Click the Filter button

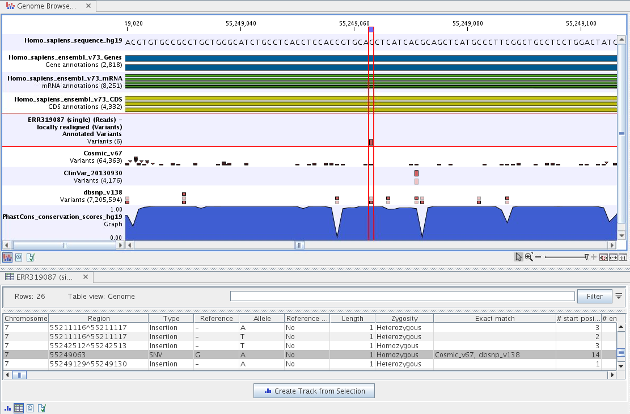594,296
